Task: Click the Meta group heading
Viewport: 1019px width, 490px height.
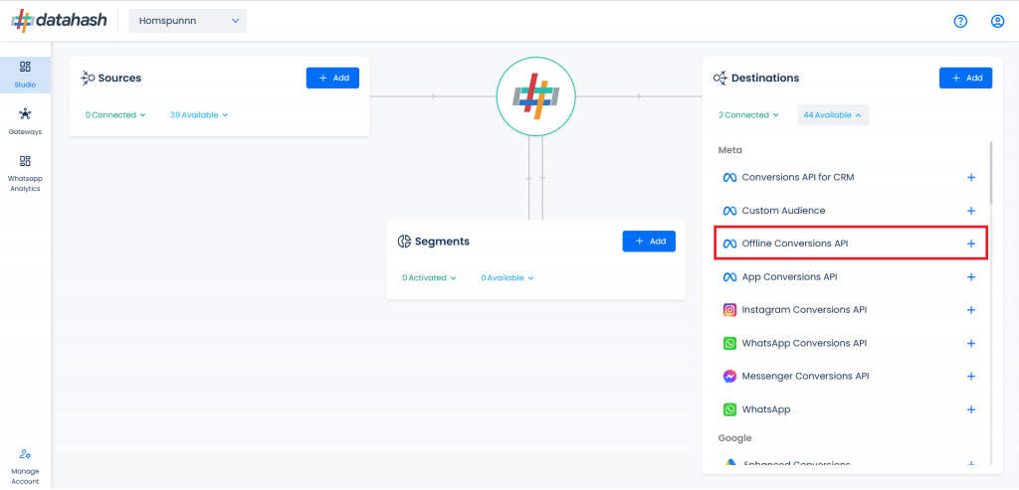Action: coord(729,150)
